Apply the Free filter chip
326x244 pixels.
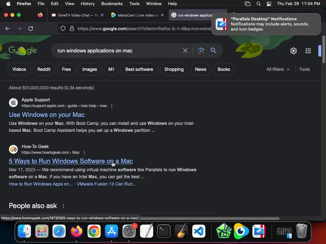click(x=66, y=69)
